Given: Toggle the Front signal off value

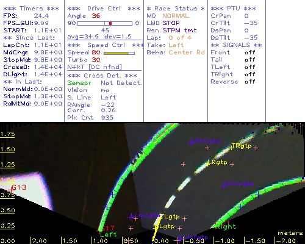Looking at the screenshot, I should [249, 52].
